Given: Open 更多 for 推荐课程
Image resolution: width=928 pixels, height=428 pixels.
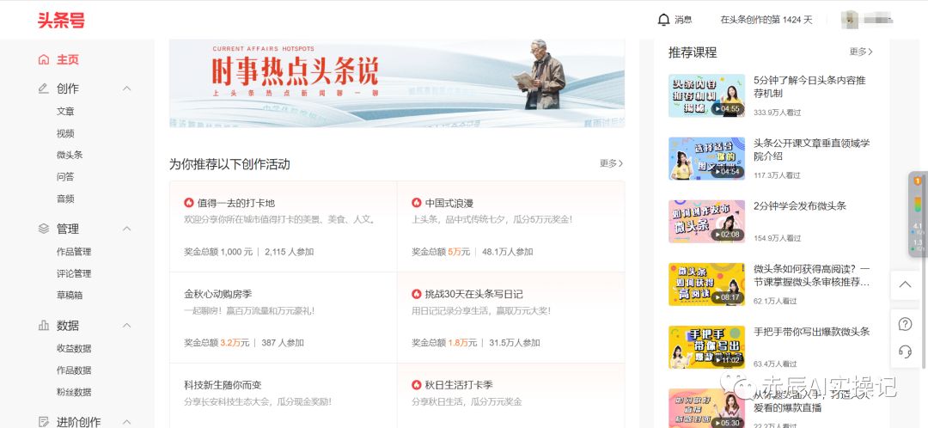Looking at the screenshot, I should click(861, 52).
